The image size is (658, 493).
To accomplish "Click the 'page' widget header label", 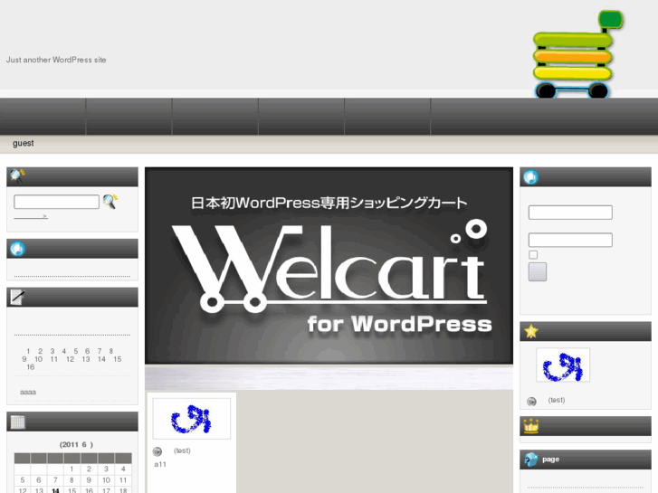I will [550, 460].
